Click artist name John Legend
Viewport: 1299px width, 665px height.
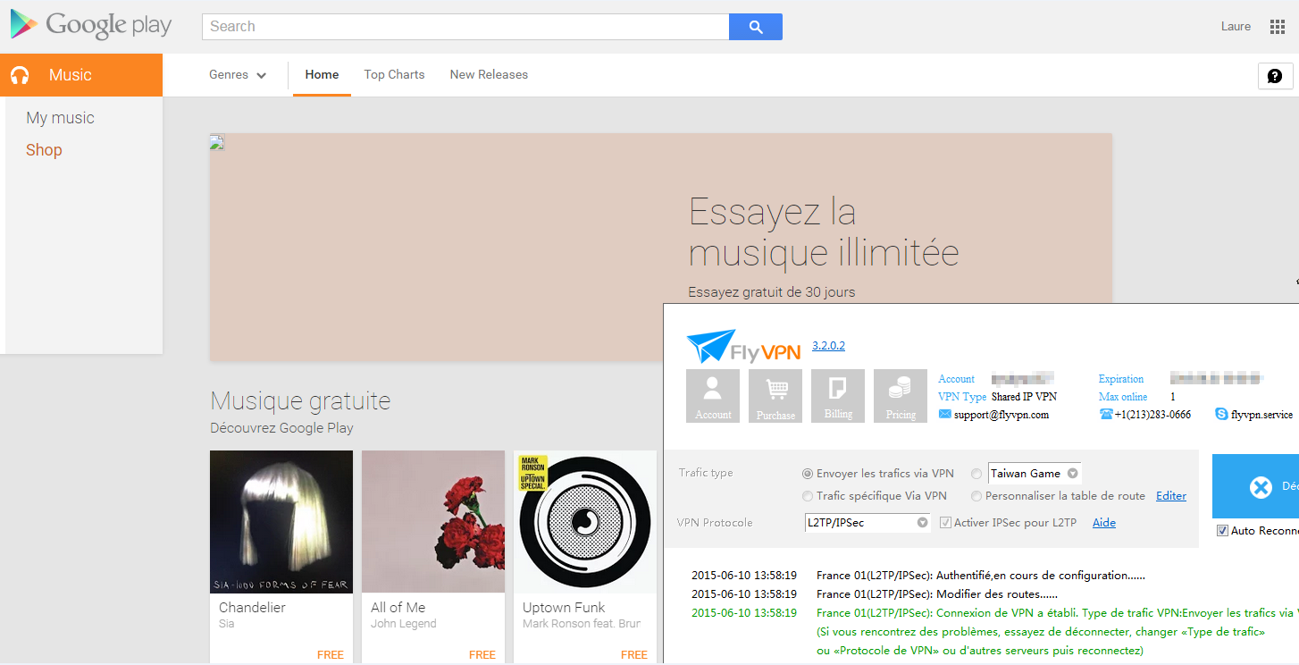(x=404, y=624)
